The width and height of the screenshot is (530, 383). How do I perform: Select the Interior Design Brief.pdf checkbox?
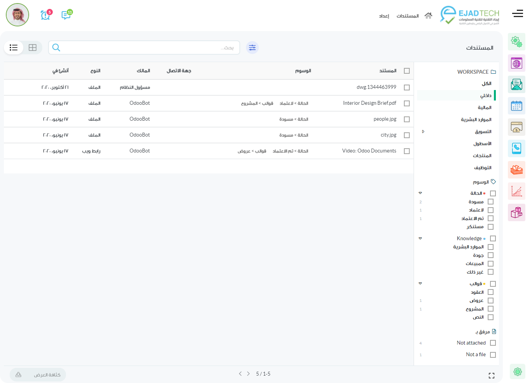(x=407, y=104)
